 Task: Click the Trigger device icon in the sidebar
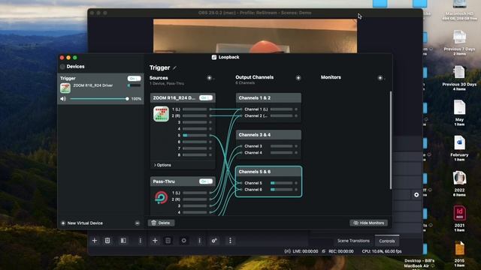click(65, 88)
